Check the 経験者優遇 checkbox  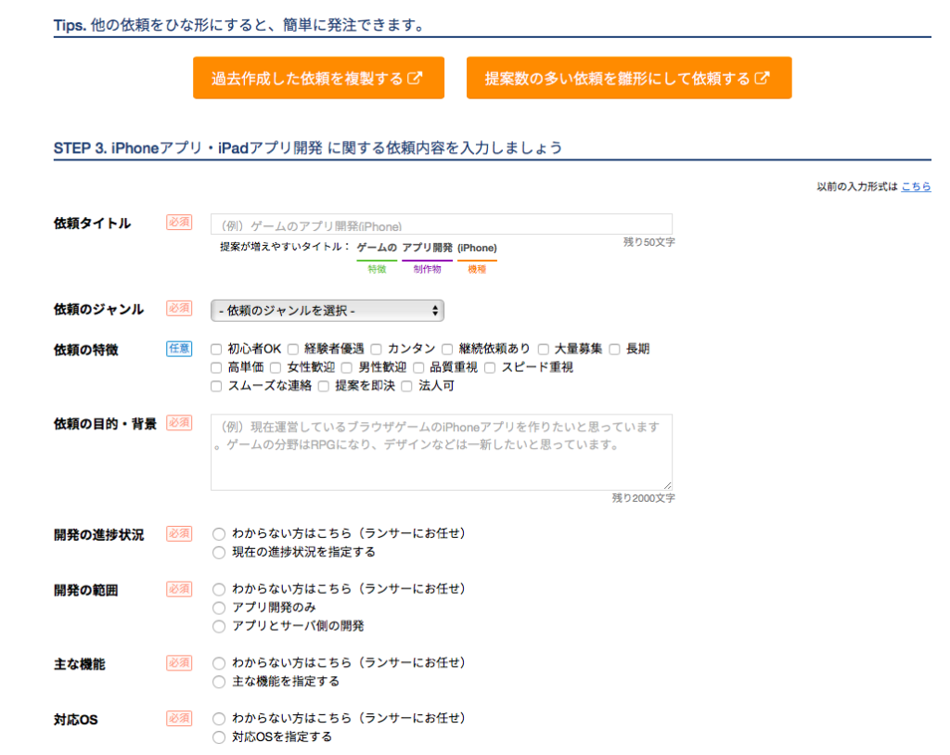(293, 349)
